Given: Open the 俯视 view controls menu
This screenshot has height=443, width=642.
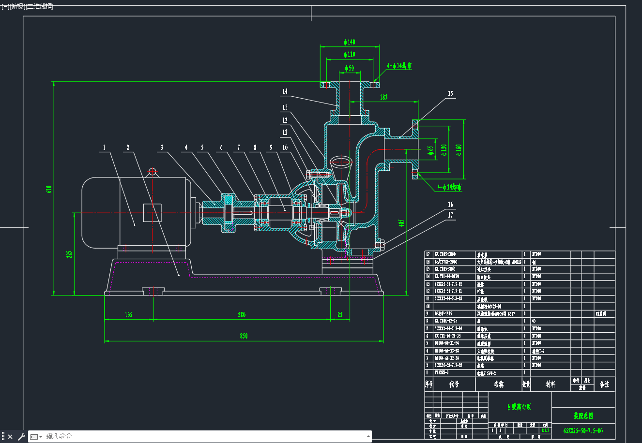Looking at the screenshot, I should (17, 6).
